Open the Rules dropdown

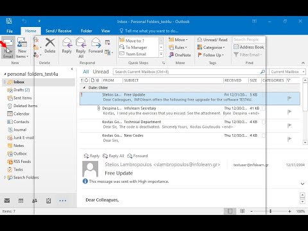click(x=178, y=47)
